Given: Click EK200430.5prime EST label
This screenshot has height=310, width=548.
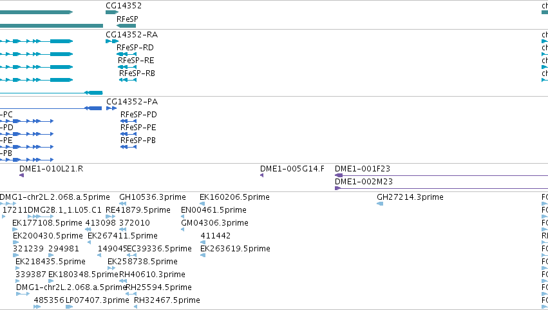Looking at the screenshot, I should coord(48,236).
